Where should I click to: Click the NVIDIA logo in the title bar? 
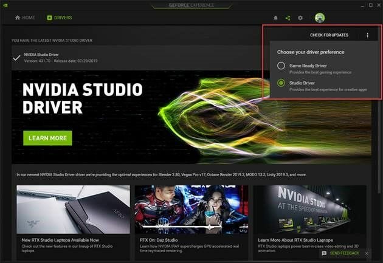(x=5, y=5)
